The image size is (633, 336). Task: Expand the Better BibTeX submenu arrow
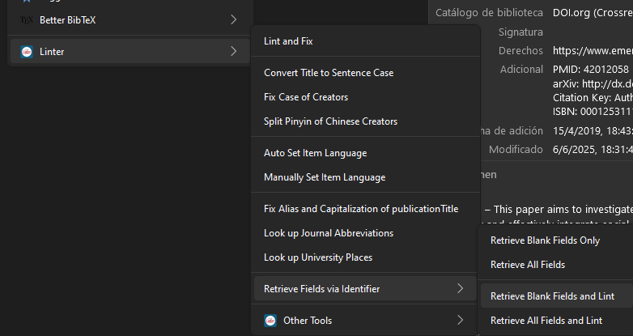coord(233,19)
